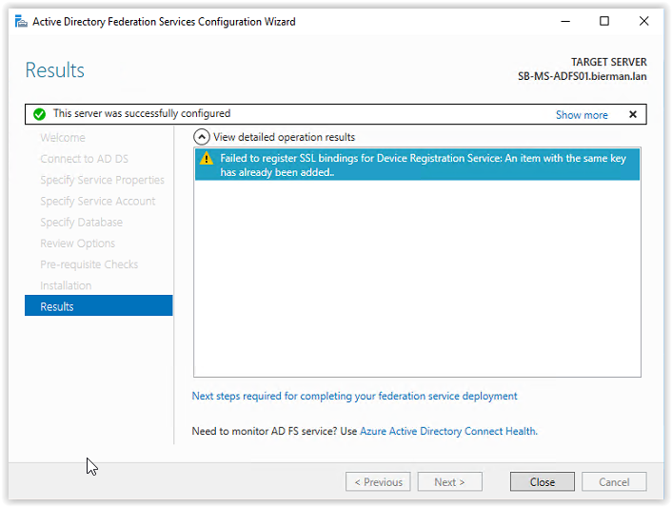Click the Results page heading

coord(55,70)
